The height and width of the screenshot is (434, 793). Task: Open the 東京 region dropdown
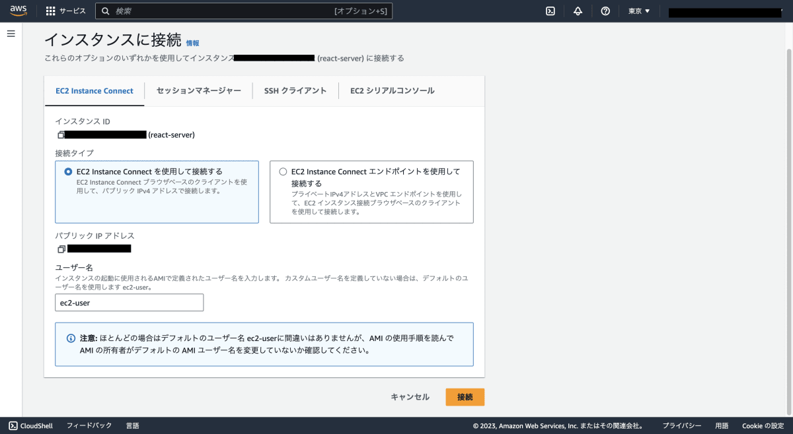point(639,11)
